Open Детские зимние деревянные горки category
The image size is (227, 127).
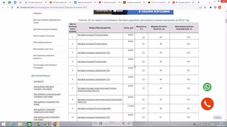pos(47,21)
